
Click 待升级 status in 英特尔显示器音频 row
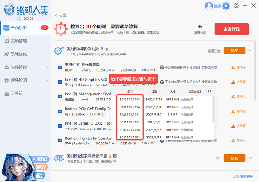(241, 67)
